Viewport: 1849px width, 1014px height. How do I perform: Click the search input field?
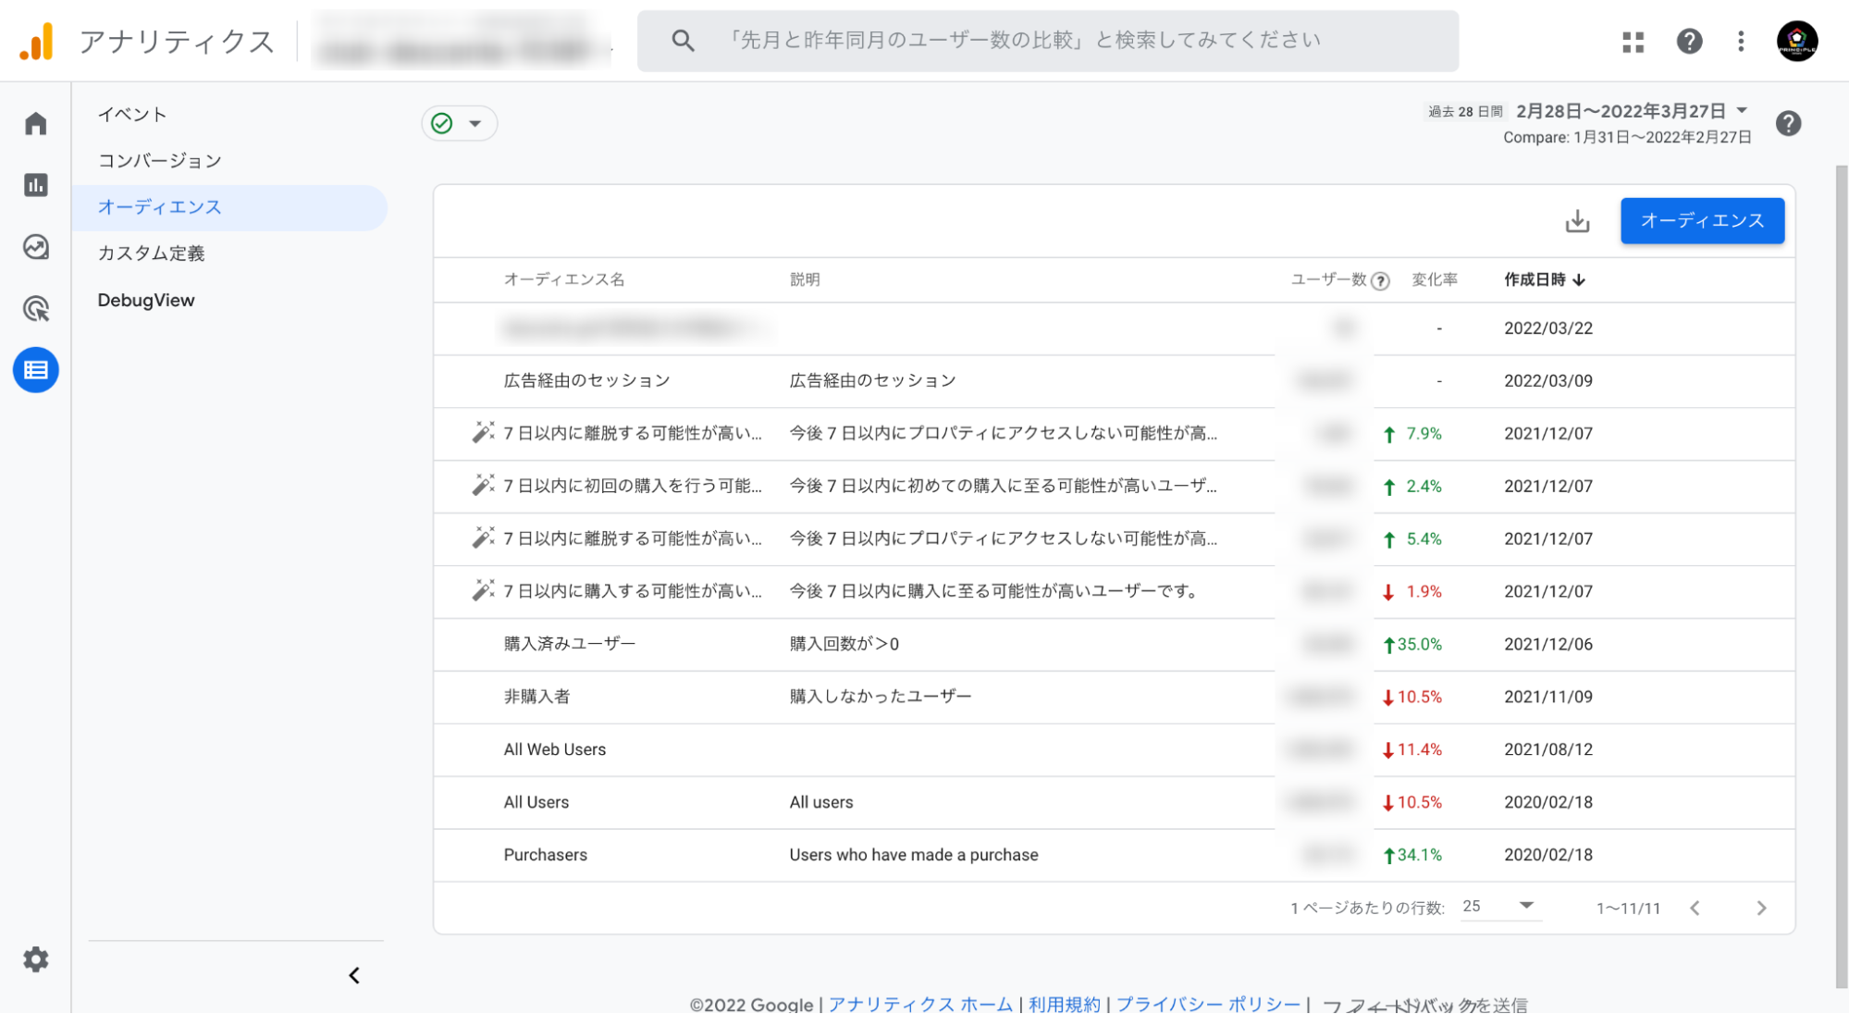click(1048, 41)
